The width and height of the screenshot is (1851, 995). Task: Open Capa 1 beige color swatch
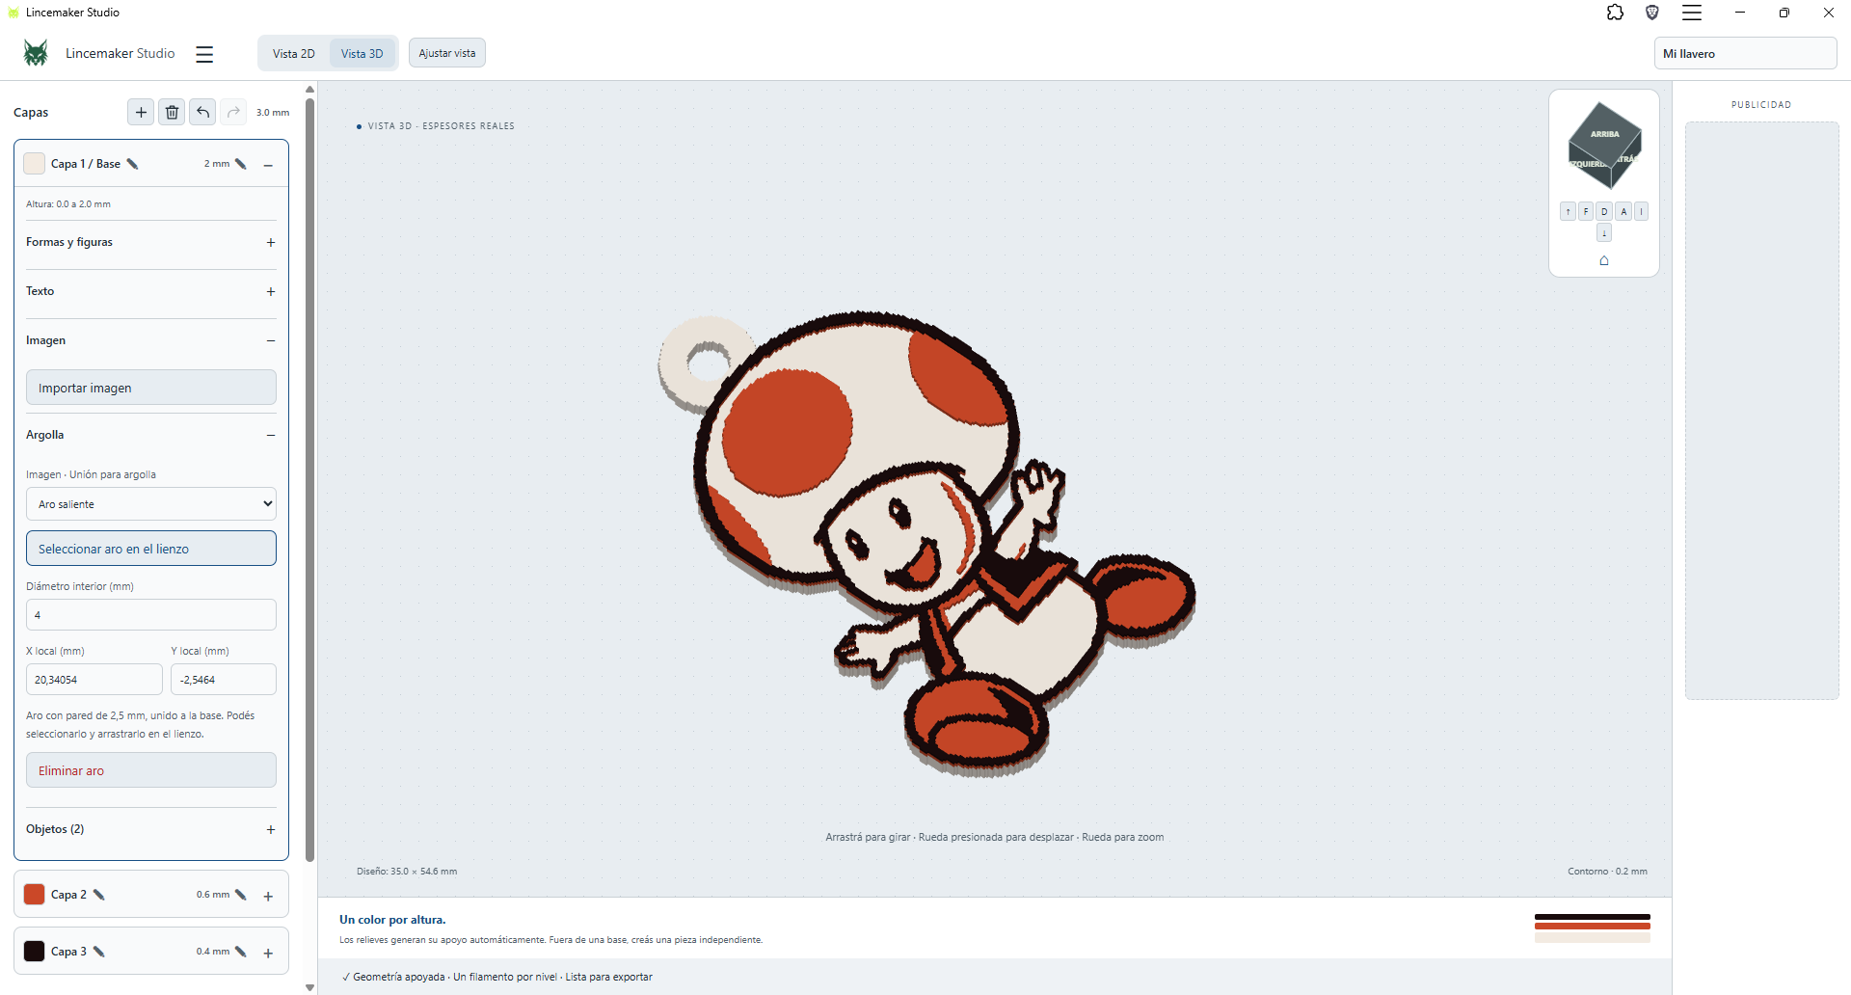point(35,164)
